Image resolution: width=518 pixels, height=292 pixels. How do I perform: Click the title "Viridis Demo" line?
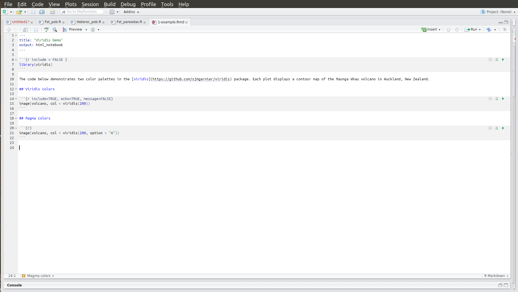[x=41, y=40]
